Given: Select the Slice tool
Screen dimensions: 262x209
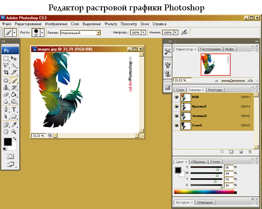Looking at the screenshot, I should point(14,72).
